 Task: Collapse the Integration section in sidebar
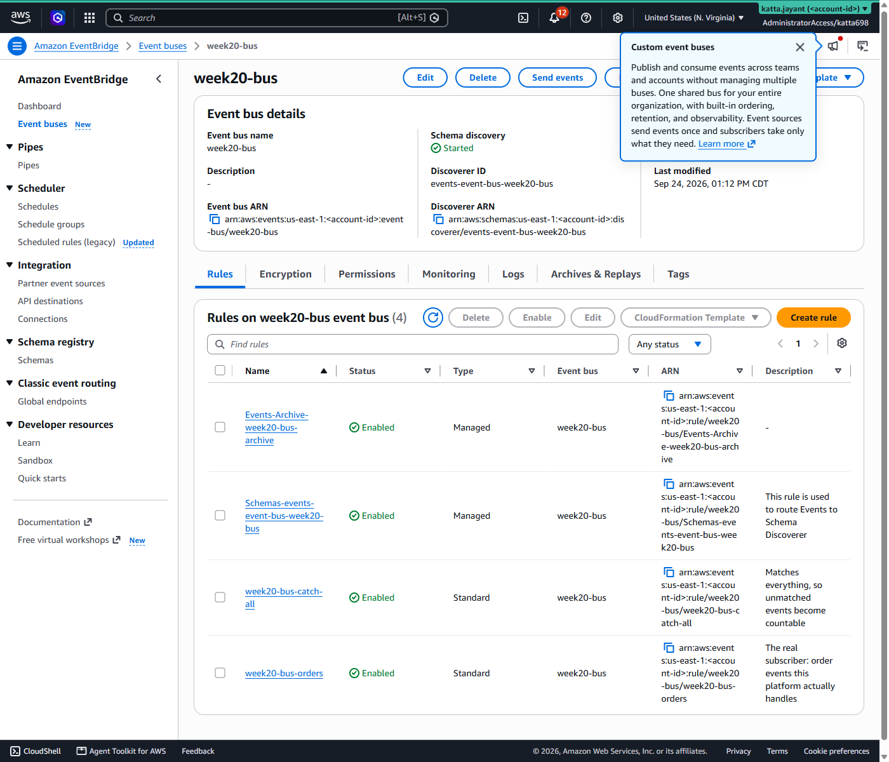(x=10, y=265)
